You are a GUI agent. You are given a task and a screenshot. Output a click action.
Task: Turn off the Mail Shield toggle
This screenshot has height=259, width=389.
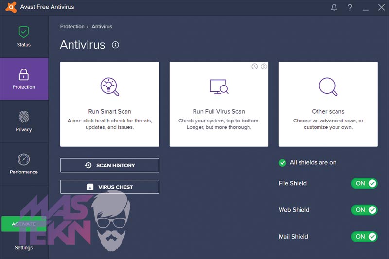tap(364, 237)
